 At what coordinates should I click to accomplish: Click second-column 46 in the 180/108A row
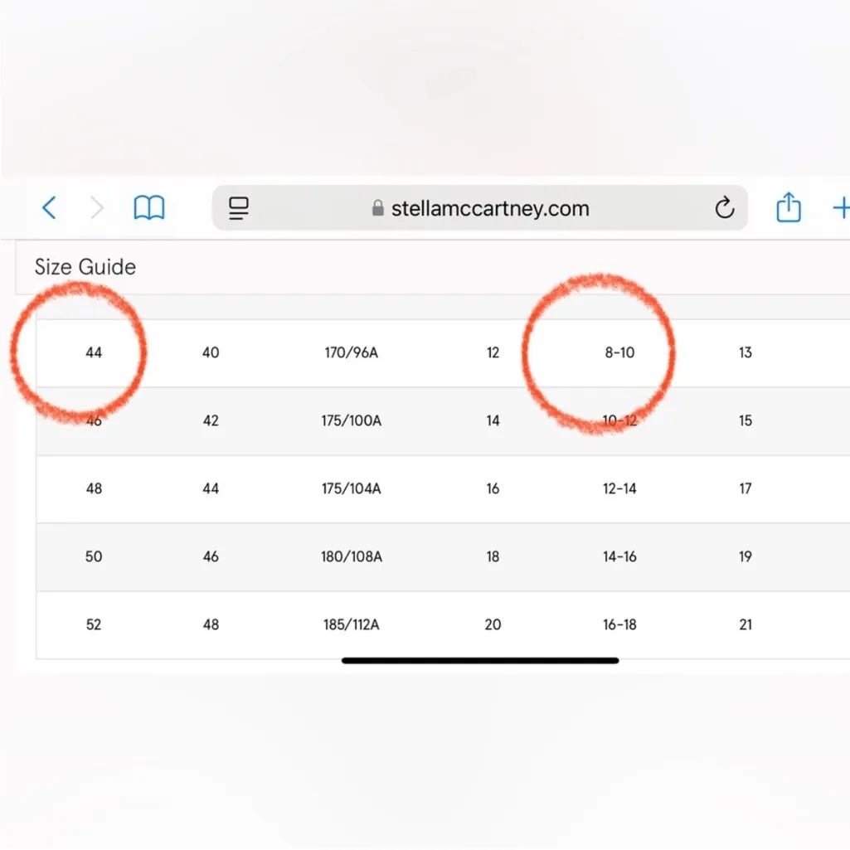pyautogui.click(x=211, y=556)
